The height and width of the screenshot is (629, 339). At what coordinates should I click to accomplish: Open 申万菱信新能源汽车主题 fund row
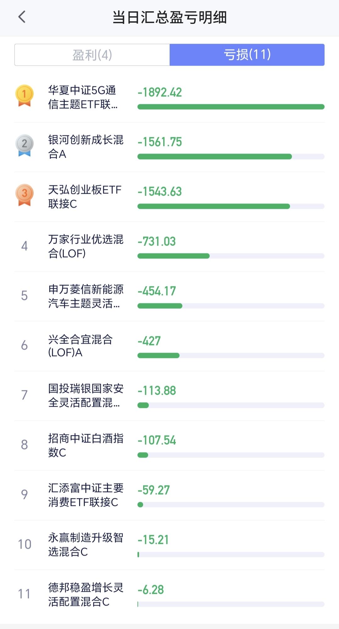pos(85,296)
